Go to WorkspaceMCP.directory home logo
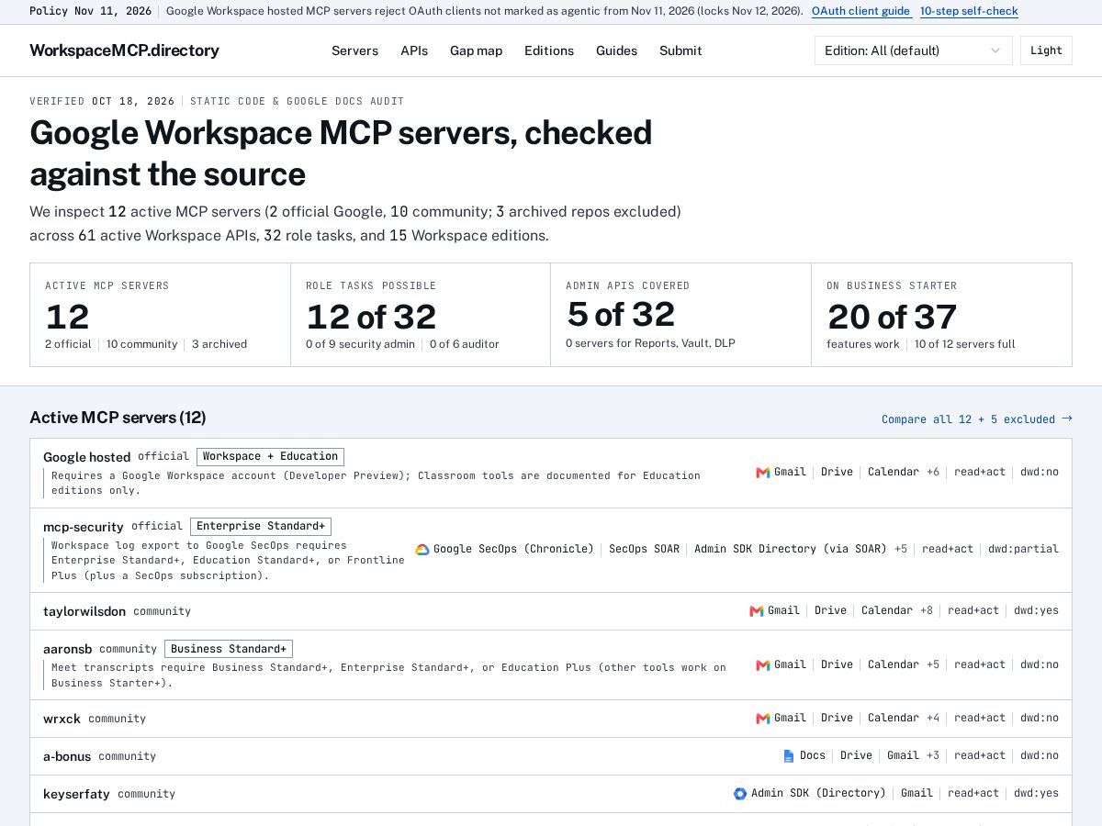Image resolution: width=1102 pixels, height=826 pixels. (x=124, y=50)
